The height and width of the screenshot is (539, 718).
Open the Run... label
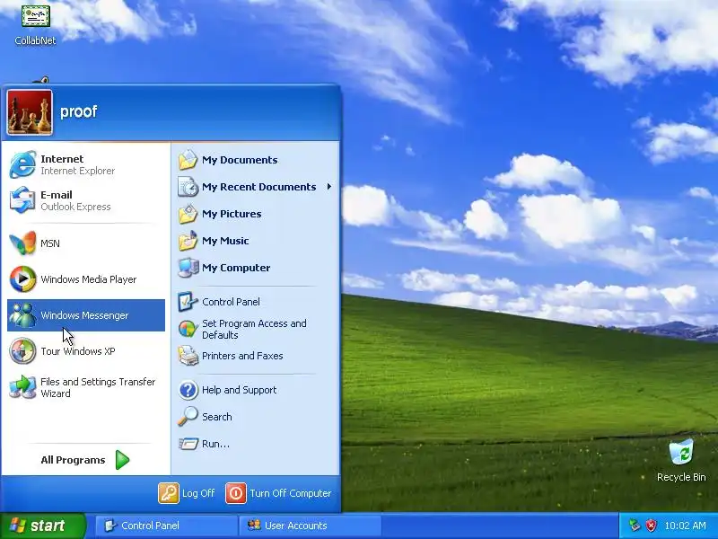[x=215, y=444]
